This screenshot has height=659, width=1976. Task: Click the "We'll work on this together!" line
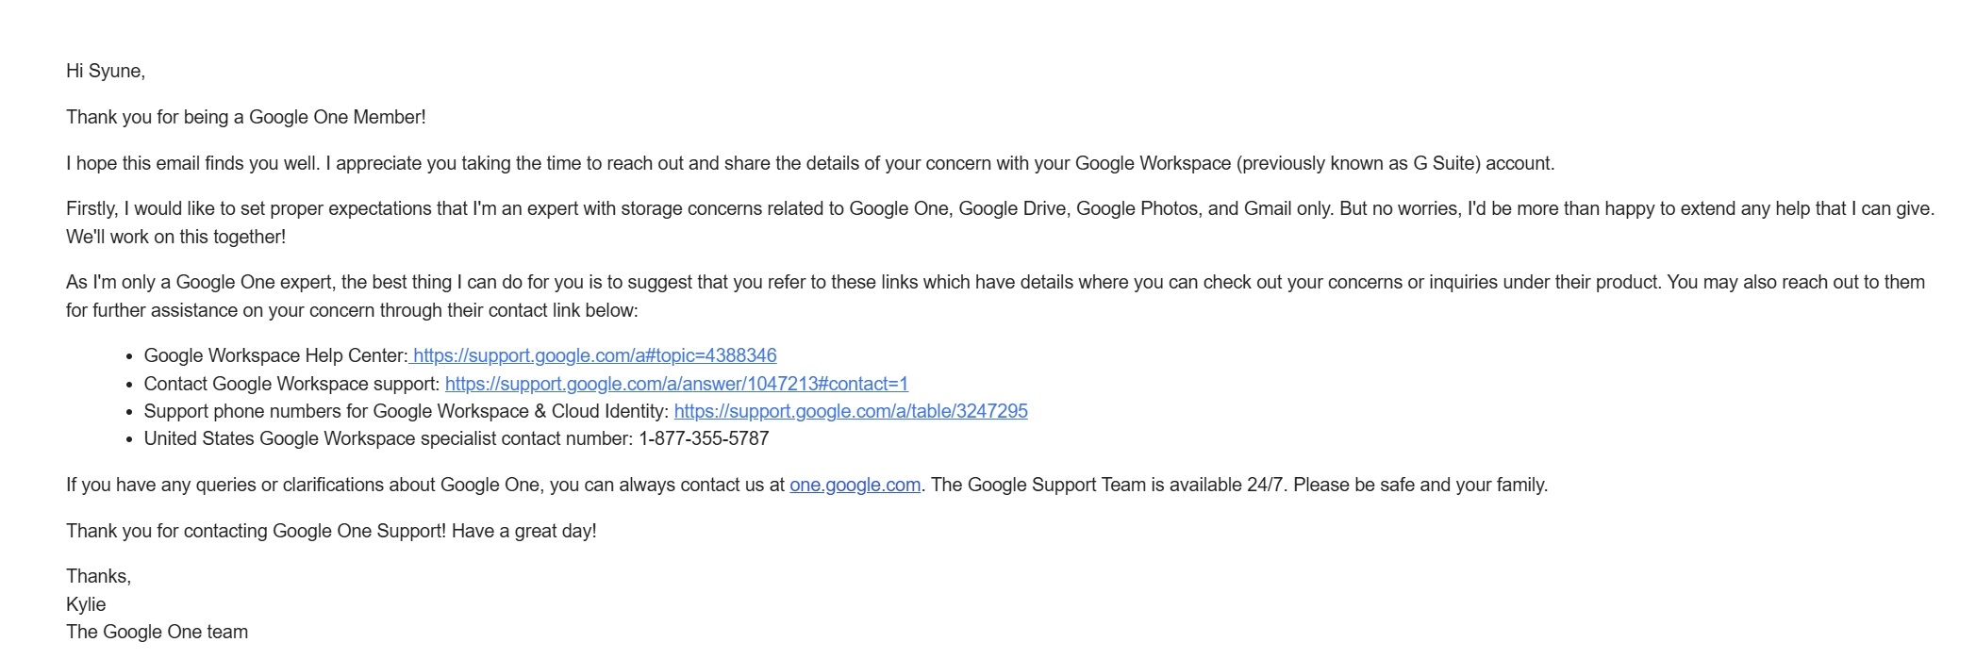(175, 237)
